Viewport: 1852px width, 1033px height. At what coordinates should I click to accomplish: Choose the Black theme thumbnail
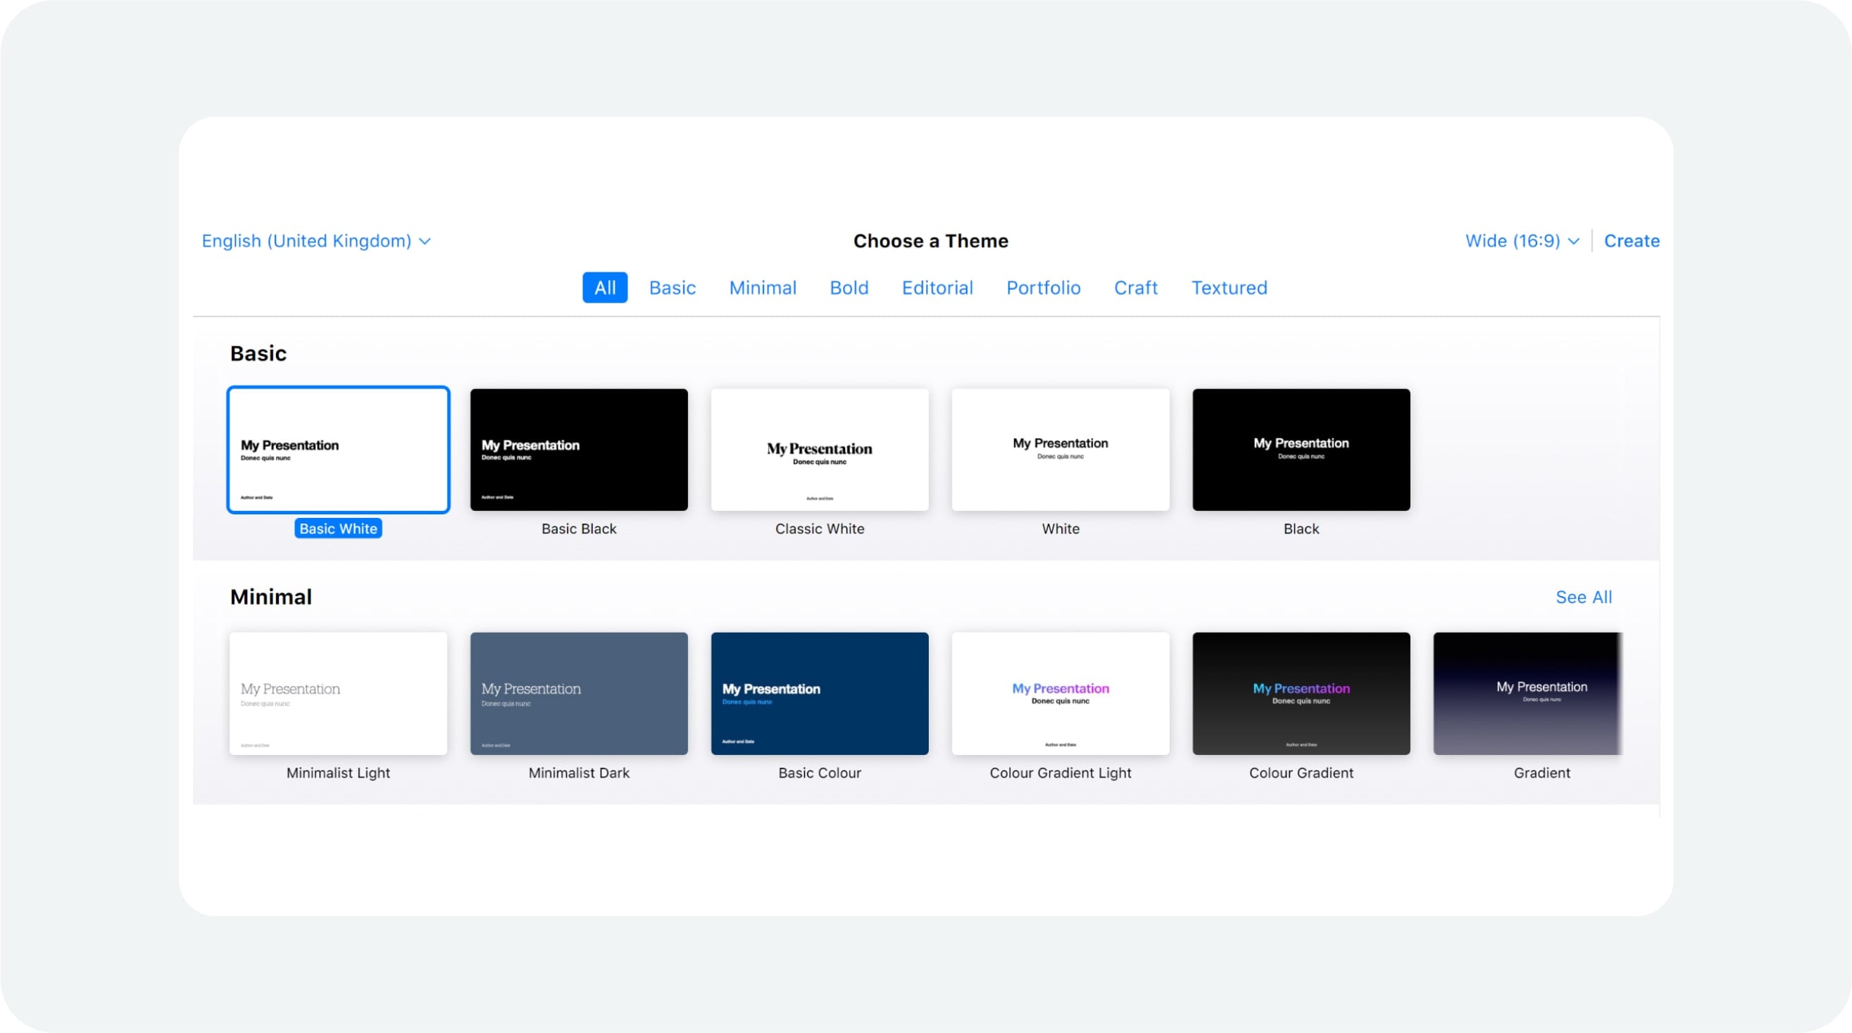pos(1301,450)
